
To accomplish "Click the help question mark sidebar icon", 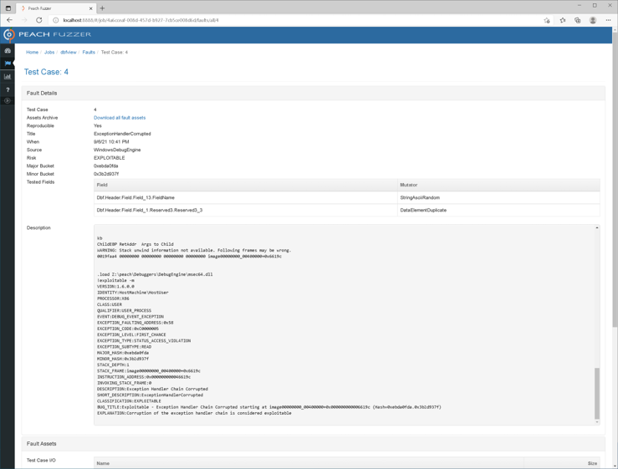I will [x=8, y=89].
